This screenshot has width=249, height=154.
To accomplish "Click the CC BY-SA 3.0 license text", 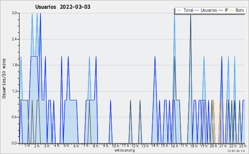I will click(236, 151).
